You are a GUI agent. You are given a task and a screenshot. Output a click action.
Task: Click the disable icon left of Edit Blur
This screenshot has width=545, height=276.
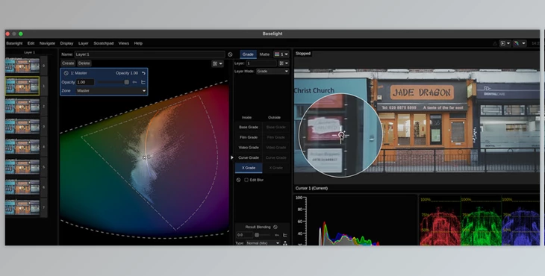[238, 180]
